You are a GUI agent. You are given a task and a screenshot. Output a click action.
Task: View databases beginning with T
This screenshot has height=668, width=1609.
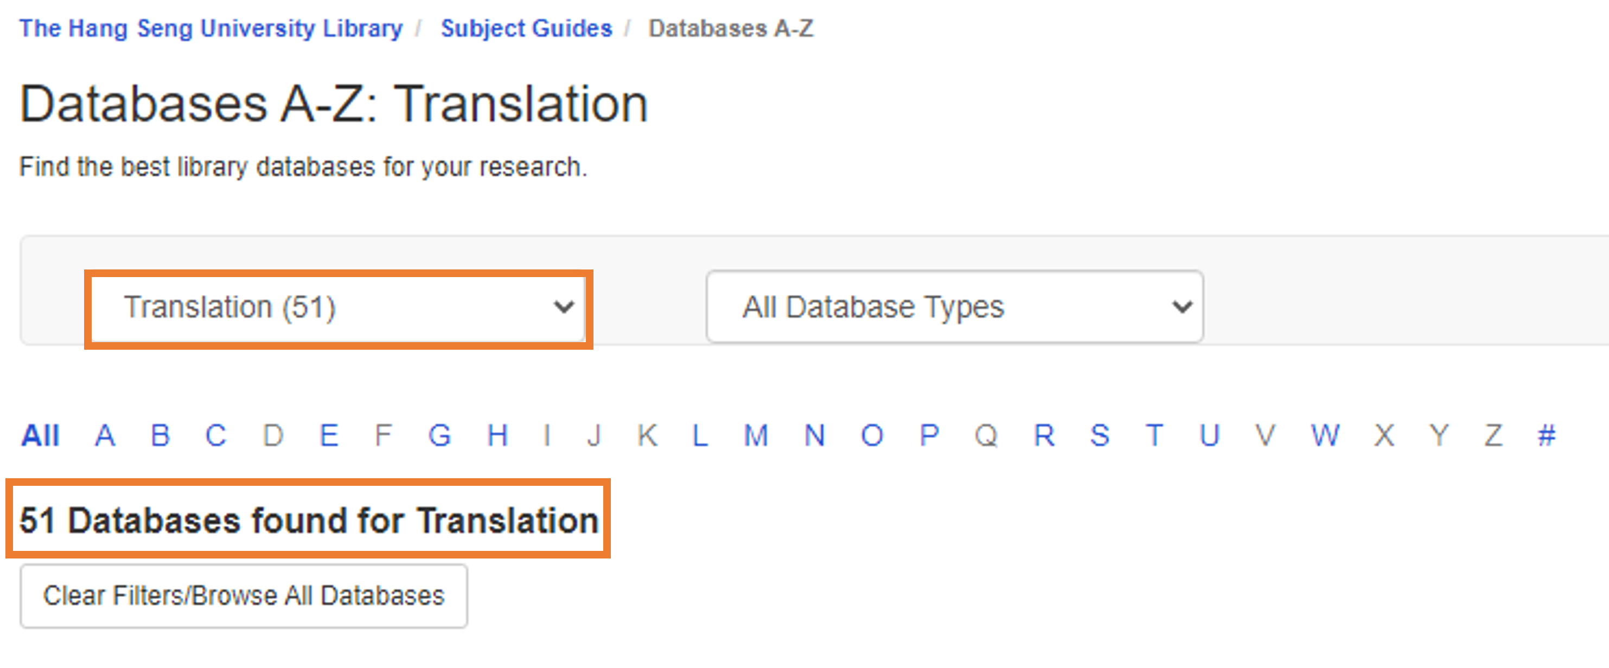pos(1154,436)
